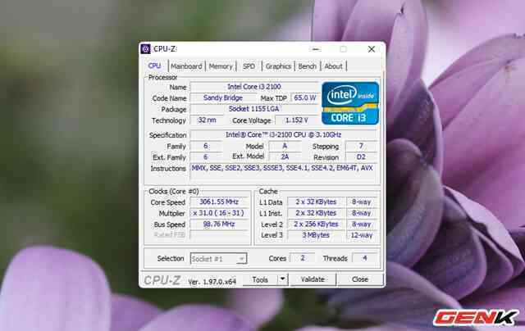This screenshot has height=331, width=525.
Task: Minimize the CPU-Z window
Action: [315, 49]
